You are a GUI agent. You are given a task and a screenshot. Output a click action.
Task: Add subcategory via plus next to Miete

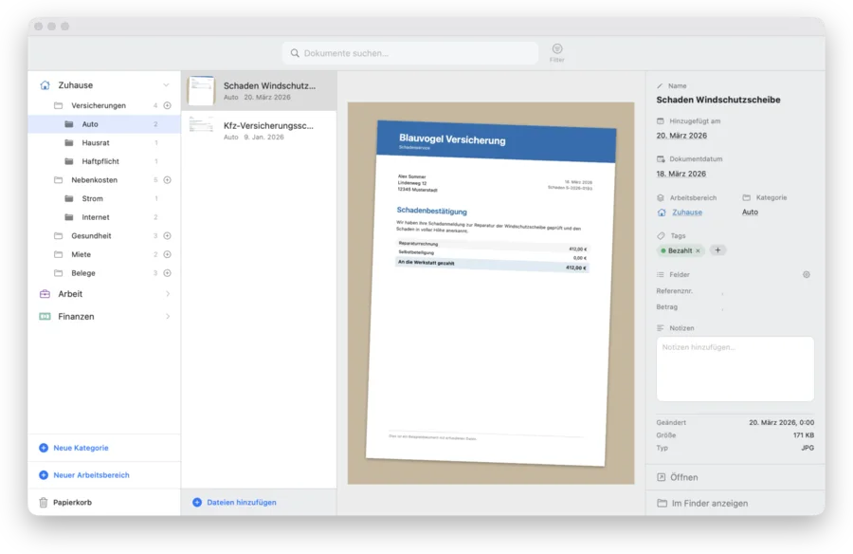(168, 254)
